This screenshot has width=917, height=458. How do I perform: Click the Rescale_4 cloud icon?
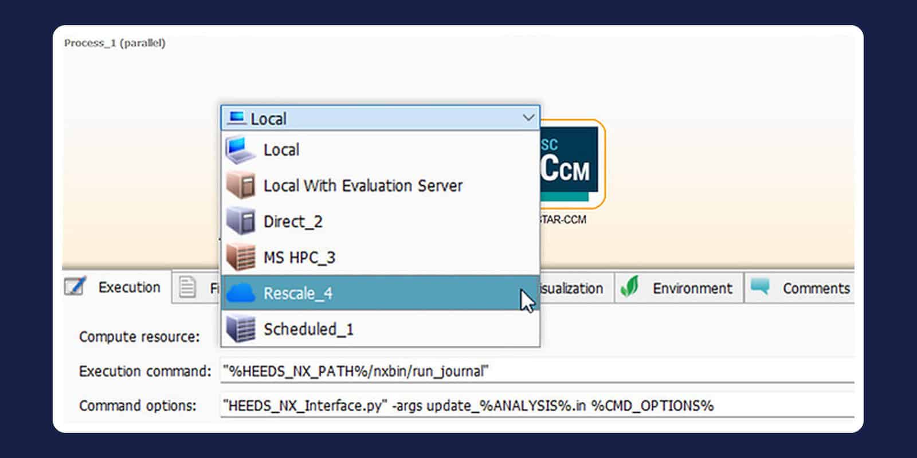click(240, 293)
